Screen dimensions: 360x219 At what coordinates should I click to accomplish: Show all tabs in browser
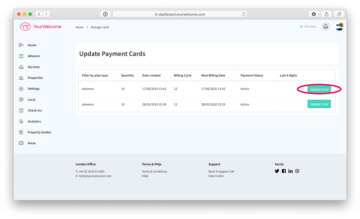(339, 14)
